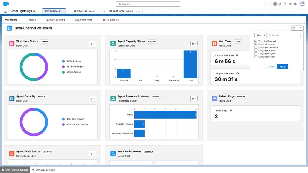Open the Geoff Minor tab dropdown
Viewport: 308px width, 173px height.
click(136, 11)
